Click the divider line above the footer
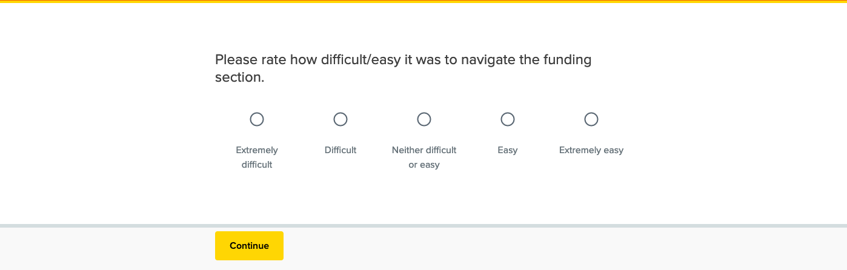Viewport: 847px width, 270px height. coord(423,226)
